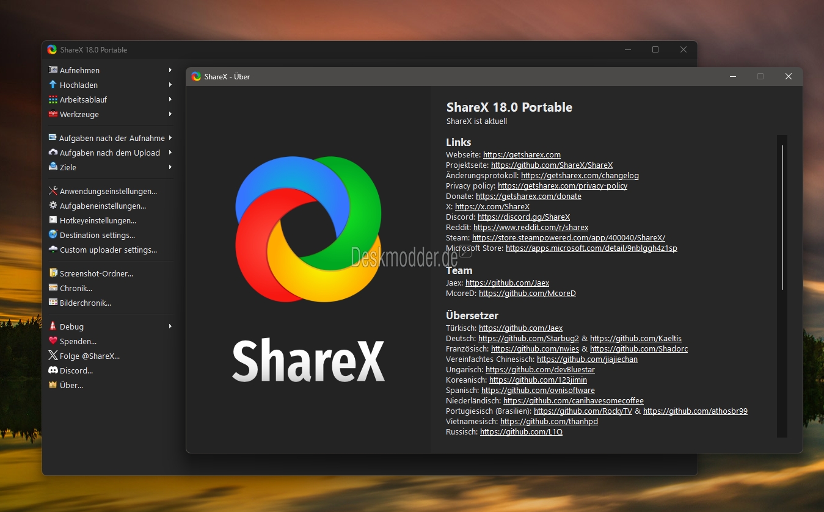Open the github.com/Kaeltis translator link

click(x=636, y=339)
